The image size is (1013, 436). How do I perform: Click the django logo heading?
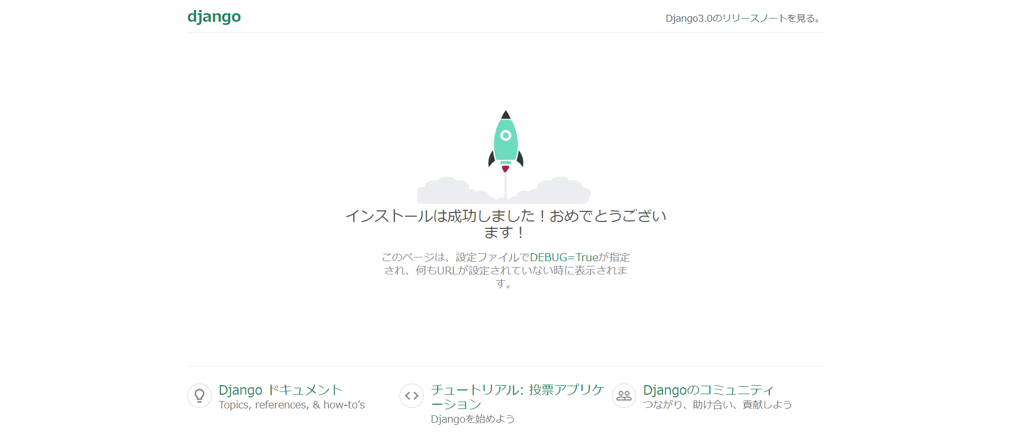coord(214,16)
